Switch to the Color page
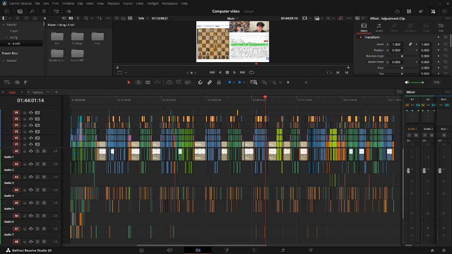452x254 pixels. [x=254, y=250]
